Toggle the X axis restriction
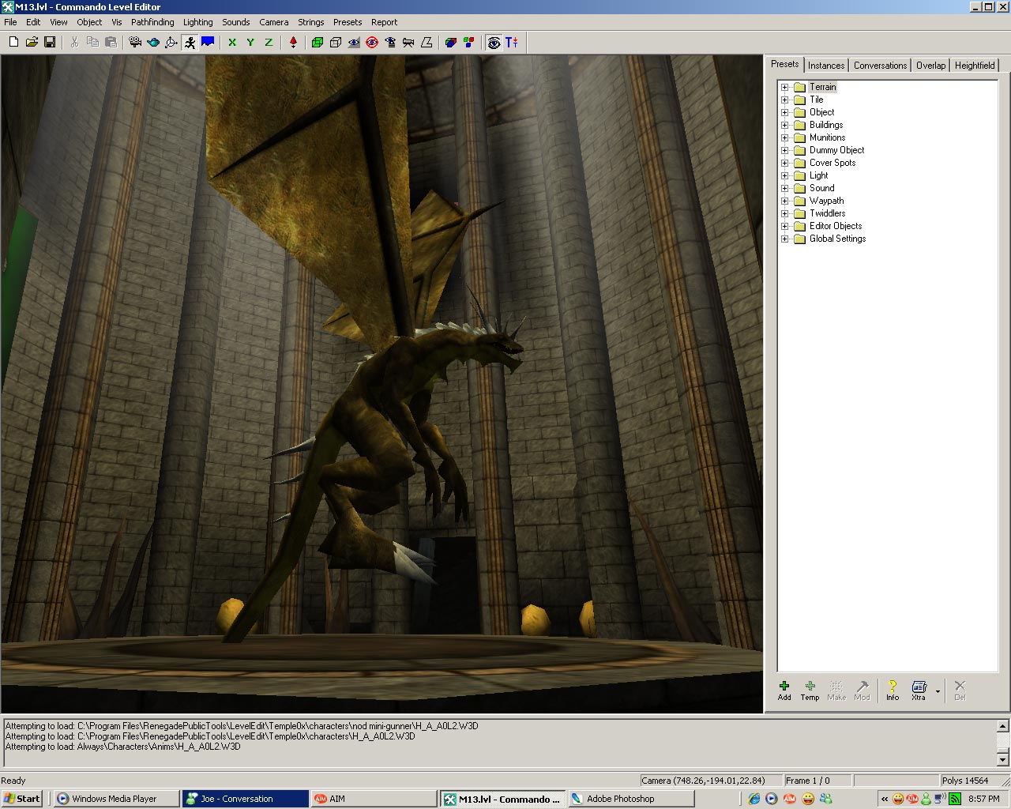 coord(232,43)
